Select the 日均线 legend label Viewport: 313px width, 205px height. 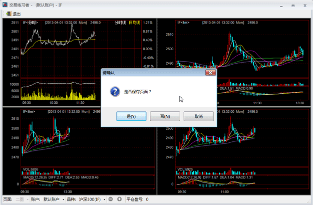coord(134,23)
